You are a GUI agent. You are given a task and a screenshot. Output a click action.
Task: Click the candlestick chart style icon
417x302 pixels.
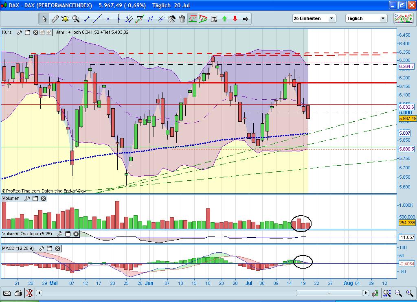click(x=375, y=293)
